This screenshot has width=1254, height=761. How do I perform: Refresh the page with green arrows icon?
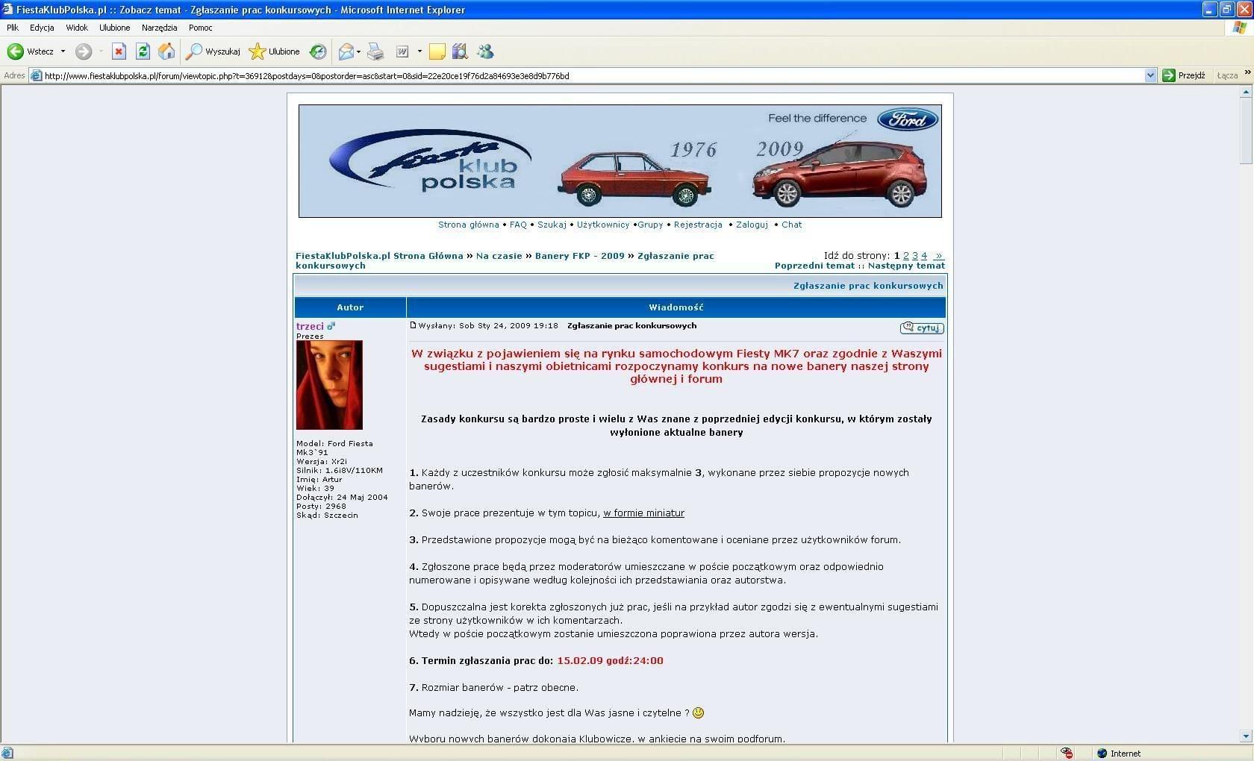click(x=143, y=51)
